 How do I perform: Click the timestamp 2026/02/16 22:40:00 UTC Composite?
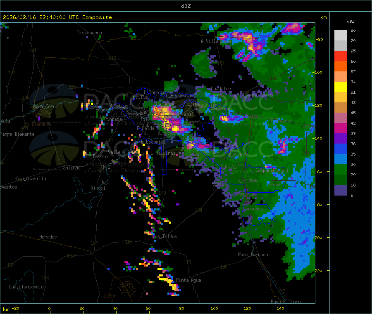click(x=57, y=17)
